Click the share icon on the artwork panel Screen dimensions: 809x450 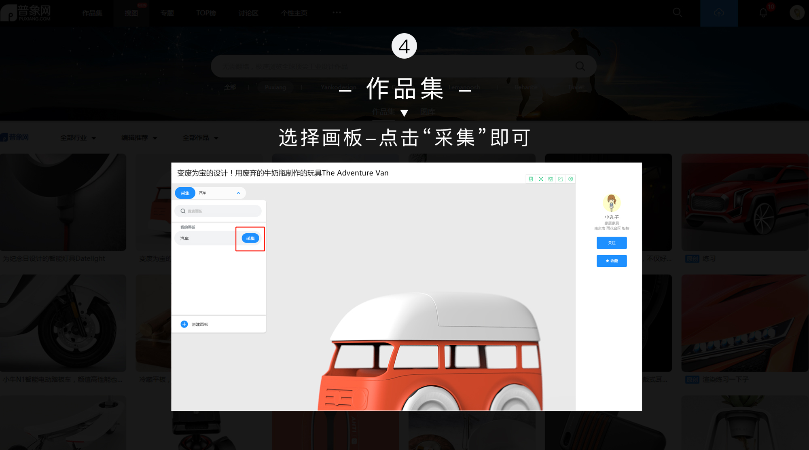561,179
